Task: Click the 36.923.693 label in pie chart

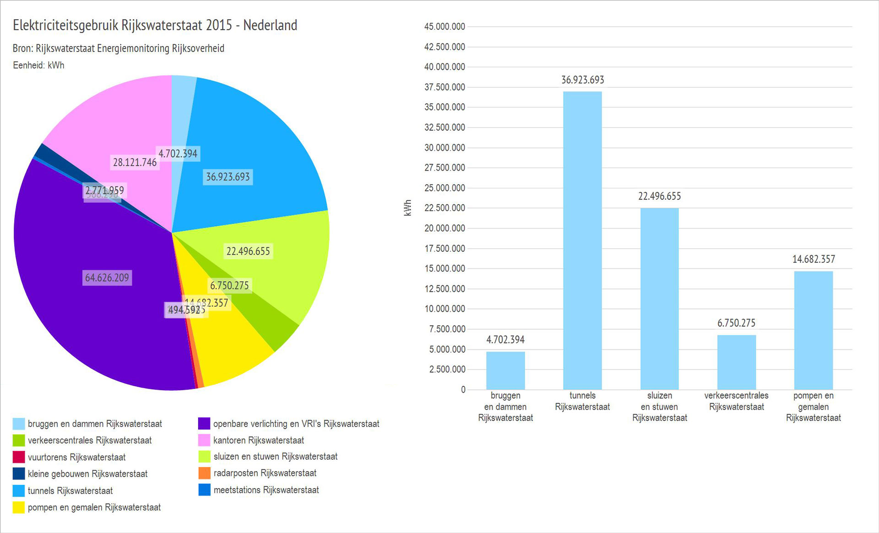Action: pyautogui.click(x=228, y=177)
